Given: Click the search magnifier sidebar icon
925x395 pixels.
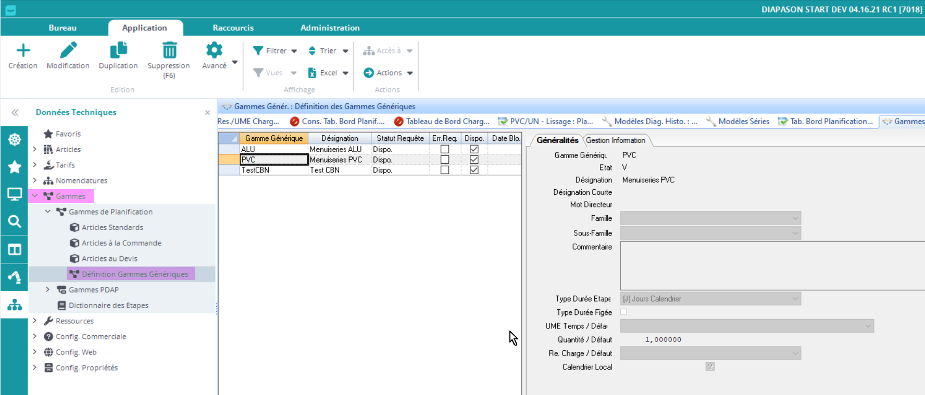Looking at the screenshot, I should [x=15, y=222].
